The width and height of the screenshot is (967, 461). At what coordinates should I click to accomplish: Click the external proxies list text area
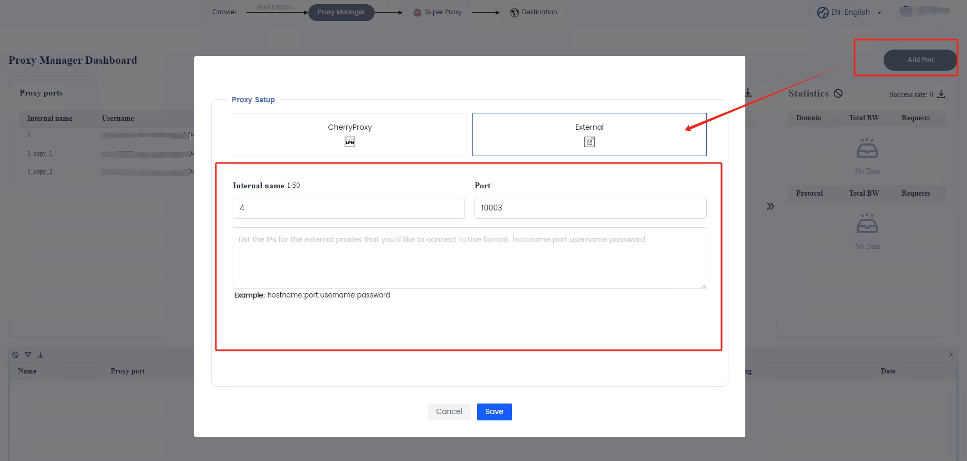pyautogui.click(x=470, y=258)
